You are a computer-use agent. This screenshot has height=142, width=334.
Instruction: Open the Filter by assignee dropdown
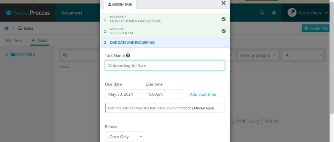[x=258, y=55]
